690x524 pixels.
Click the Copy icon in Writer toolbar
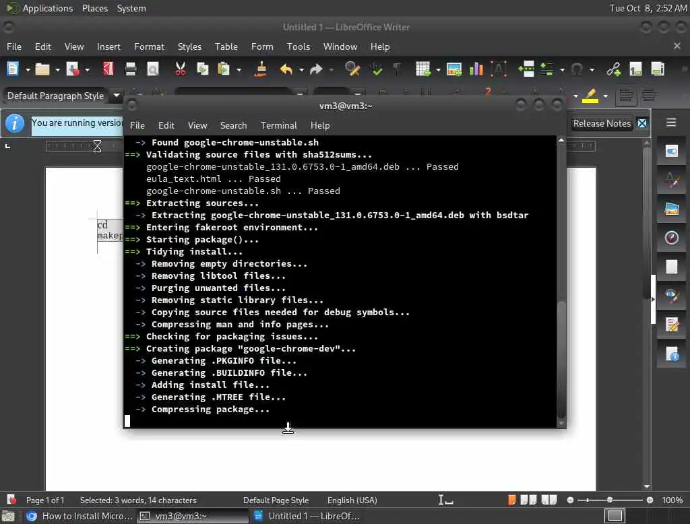tap(202, 69)
